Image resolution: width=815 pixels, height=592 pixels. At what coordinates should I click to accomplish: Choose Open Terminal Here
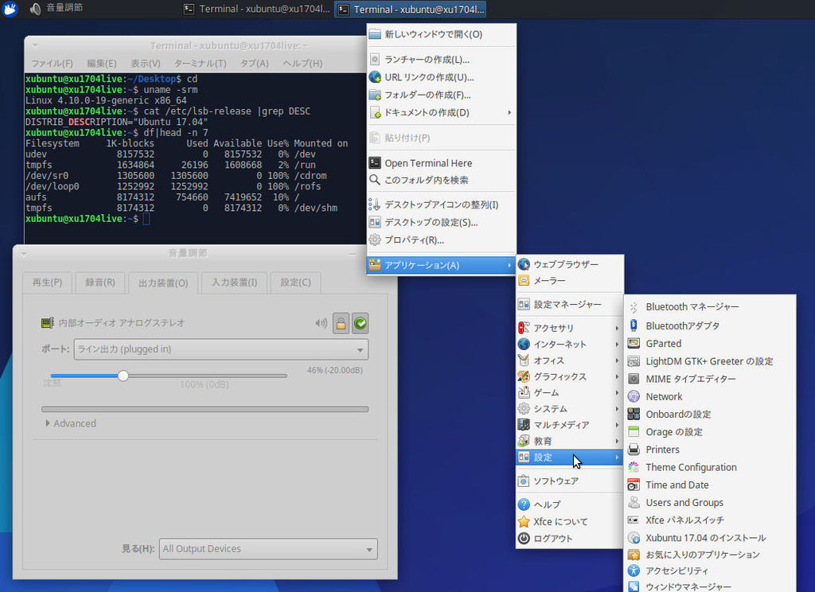point(441,163)
